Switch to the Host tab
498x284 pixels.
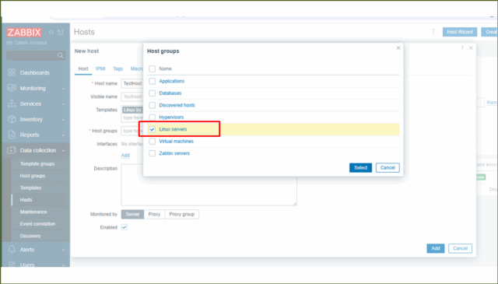coord(83,68)
